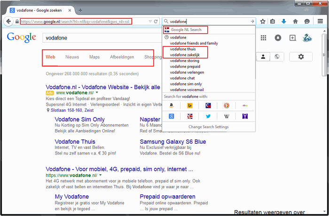Open the Samsung Galaxy S6 Blue link
329x216 pixels.
[173, 141]
